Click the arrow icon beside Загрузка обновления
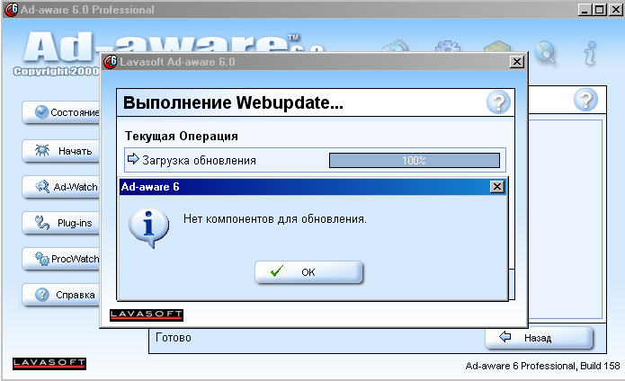625x381 pixels. (133, 159)
